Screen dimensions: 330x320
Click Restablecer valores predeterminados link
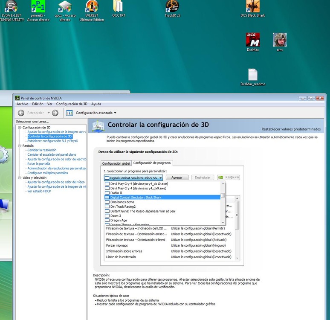pyautogui.click(x=291, y=129)
